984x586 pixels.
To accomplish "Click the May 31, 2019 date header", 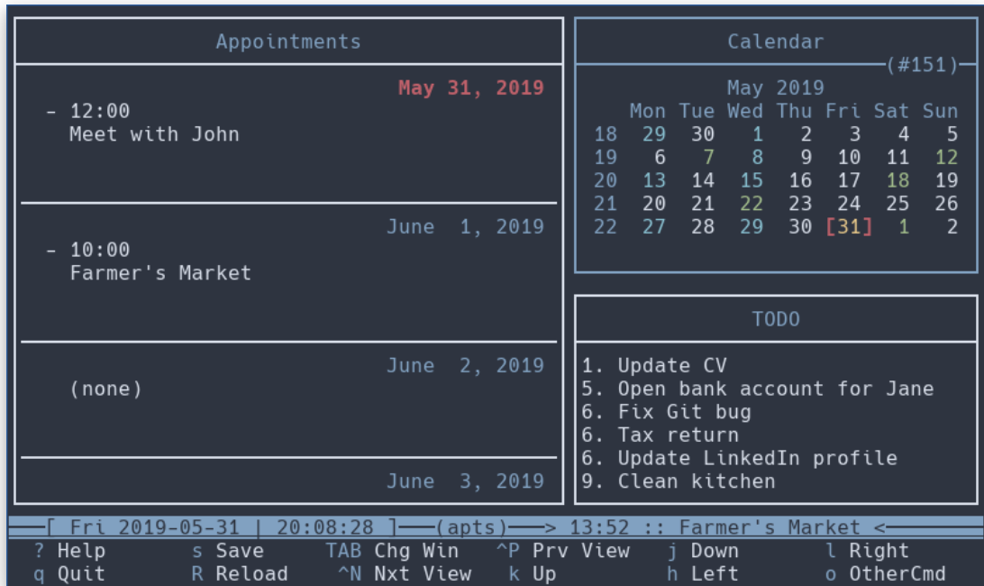I will point(470,88).
